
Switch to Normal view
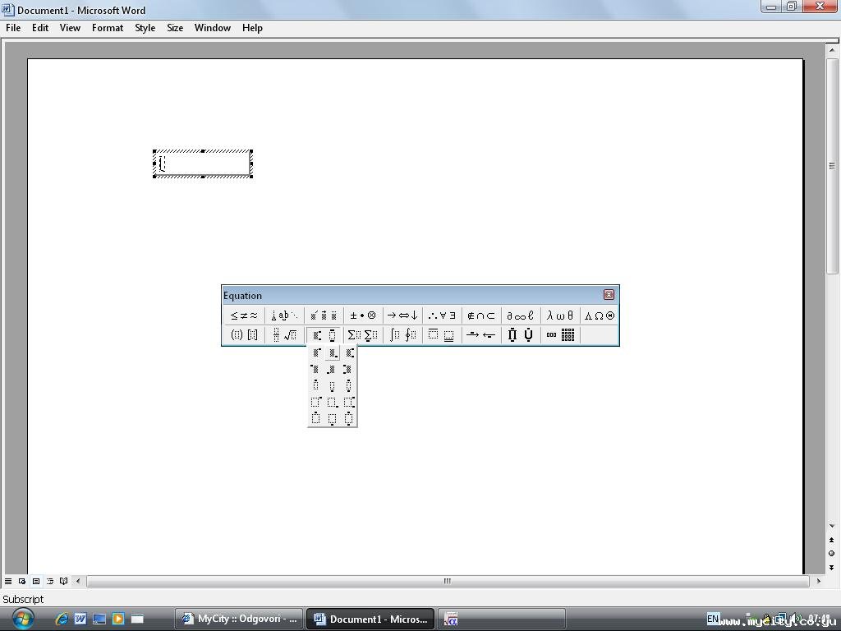(8, 581)
